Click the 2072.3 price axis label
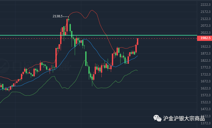This screenshot has width=212, height=128. pyautogui.click(x=205, y=26)
